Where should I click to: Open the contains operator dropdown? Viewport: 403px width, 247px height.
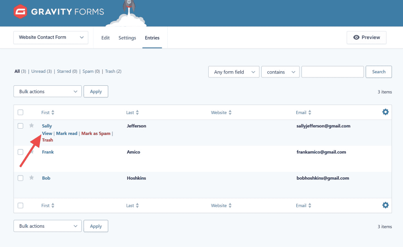280,72
